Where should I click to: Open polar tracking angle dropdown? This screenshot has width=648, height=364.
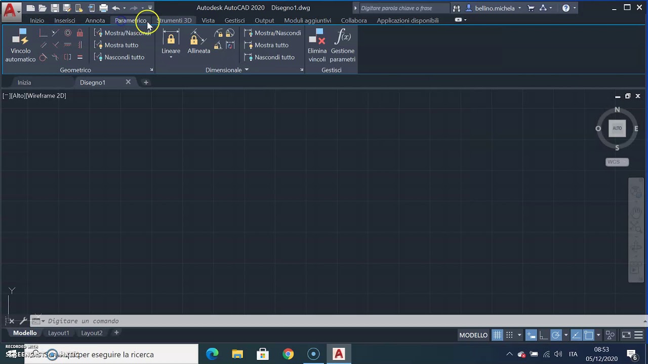click(x=565, y=335)
